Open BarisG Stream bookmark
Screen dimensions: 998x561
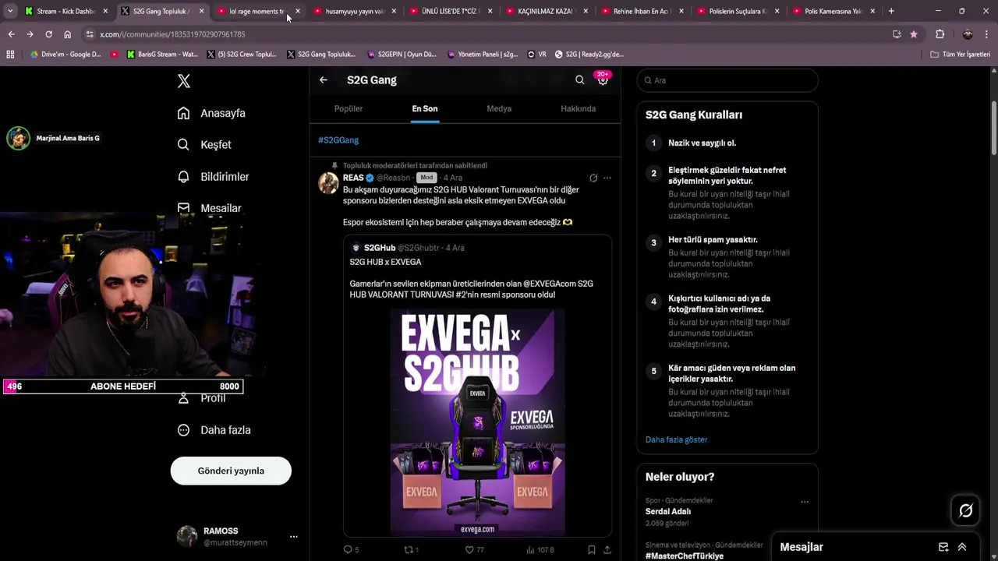click(x=161, y=55)
